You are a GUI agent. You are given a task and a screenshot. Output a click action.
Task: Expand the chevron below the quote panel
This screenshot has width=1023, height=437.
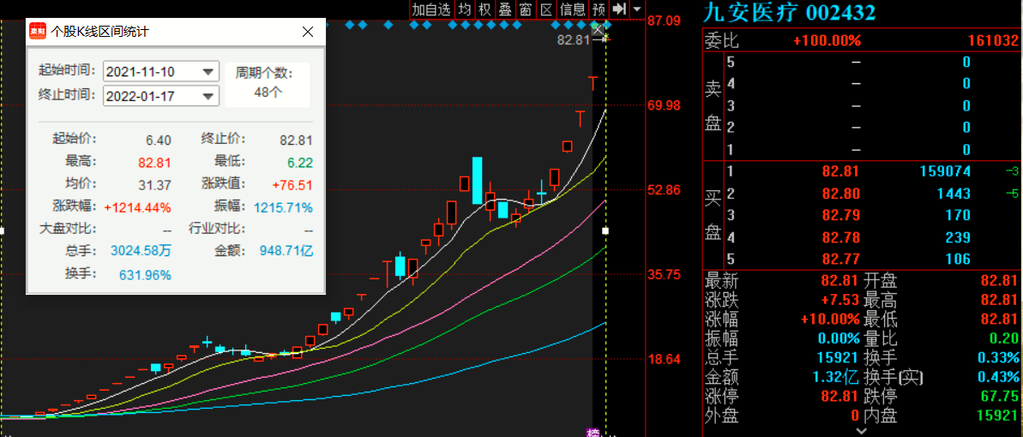click(x=862, y=431)
